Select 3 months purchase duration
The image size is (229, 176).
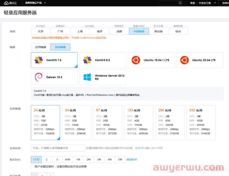click(x=57, y=159)
